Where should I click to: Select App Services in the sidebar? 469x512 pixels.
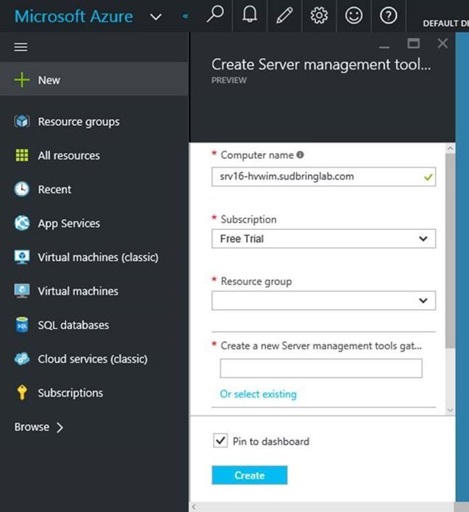pyautogui.click(x=69, y=223)
